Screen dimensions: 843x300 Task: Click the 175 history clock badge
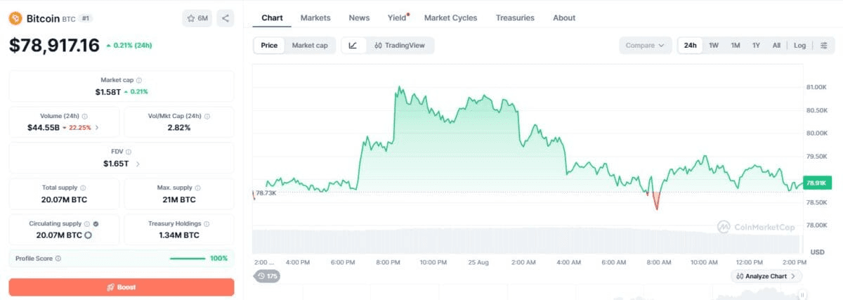(268, 276)
